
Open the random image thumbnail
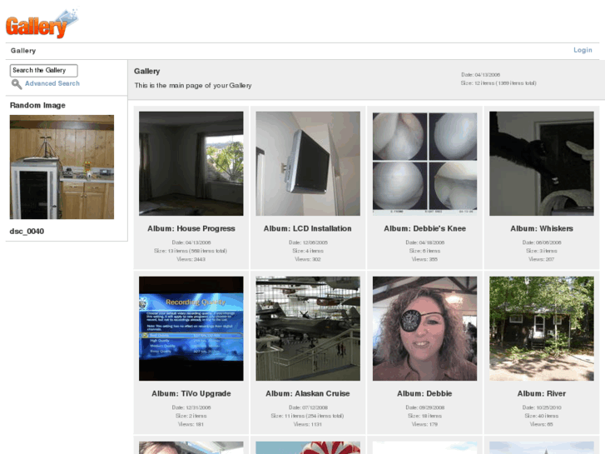tap(62, 167)
